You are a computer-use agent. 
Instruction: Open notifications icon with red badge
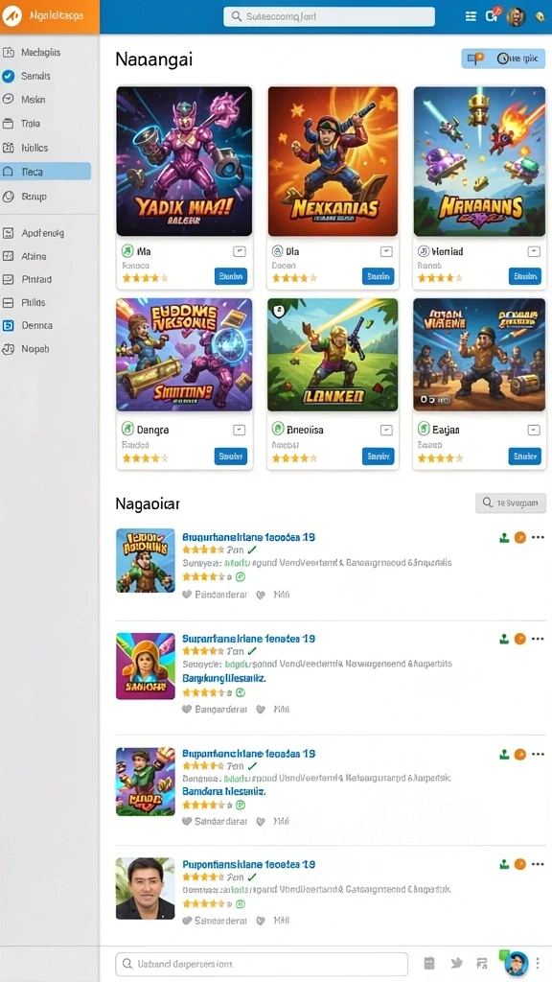(x=492, y=15)
